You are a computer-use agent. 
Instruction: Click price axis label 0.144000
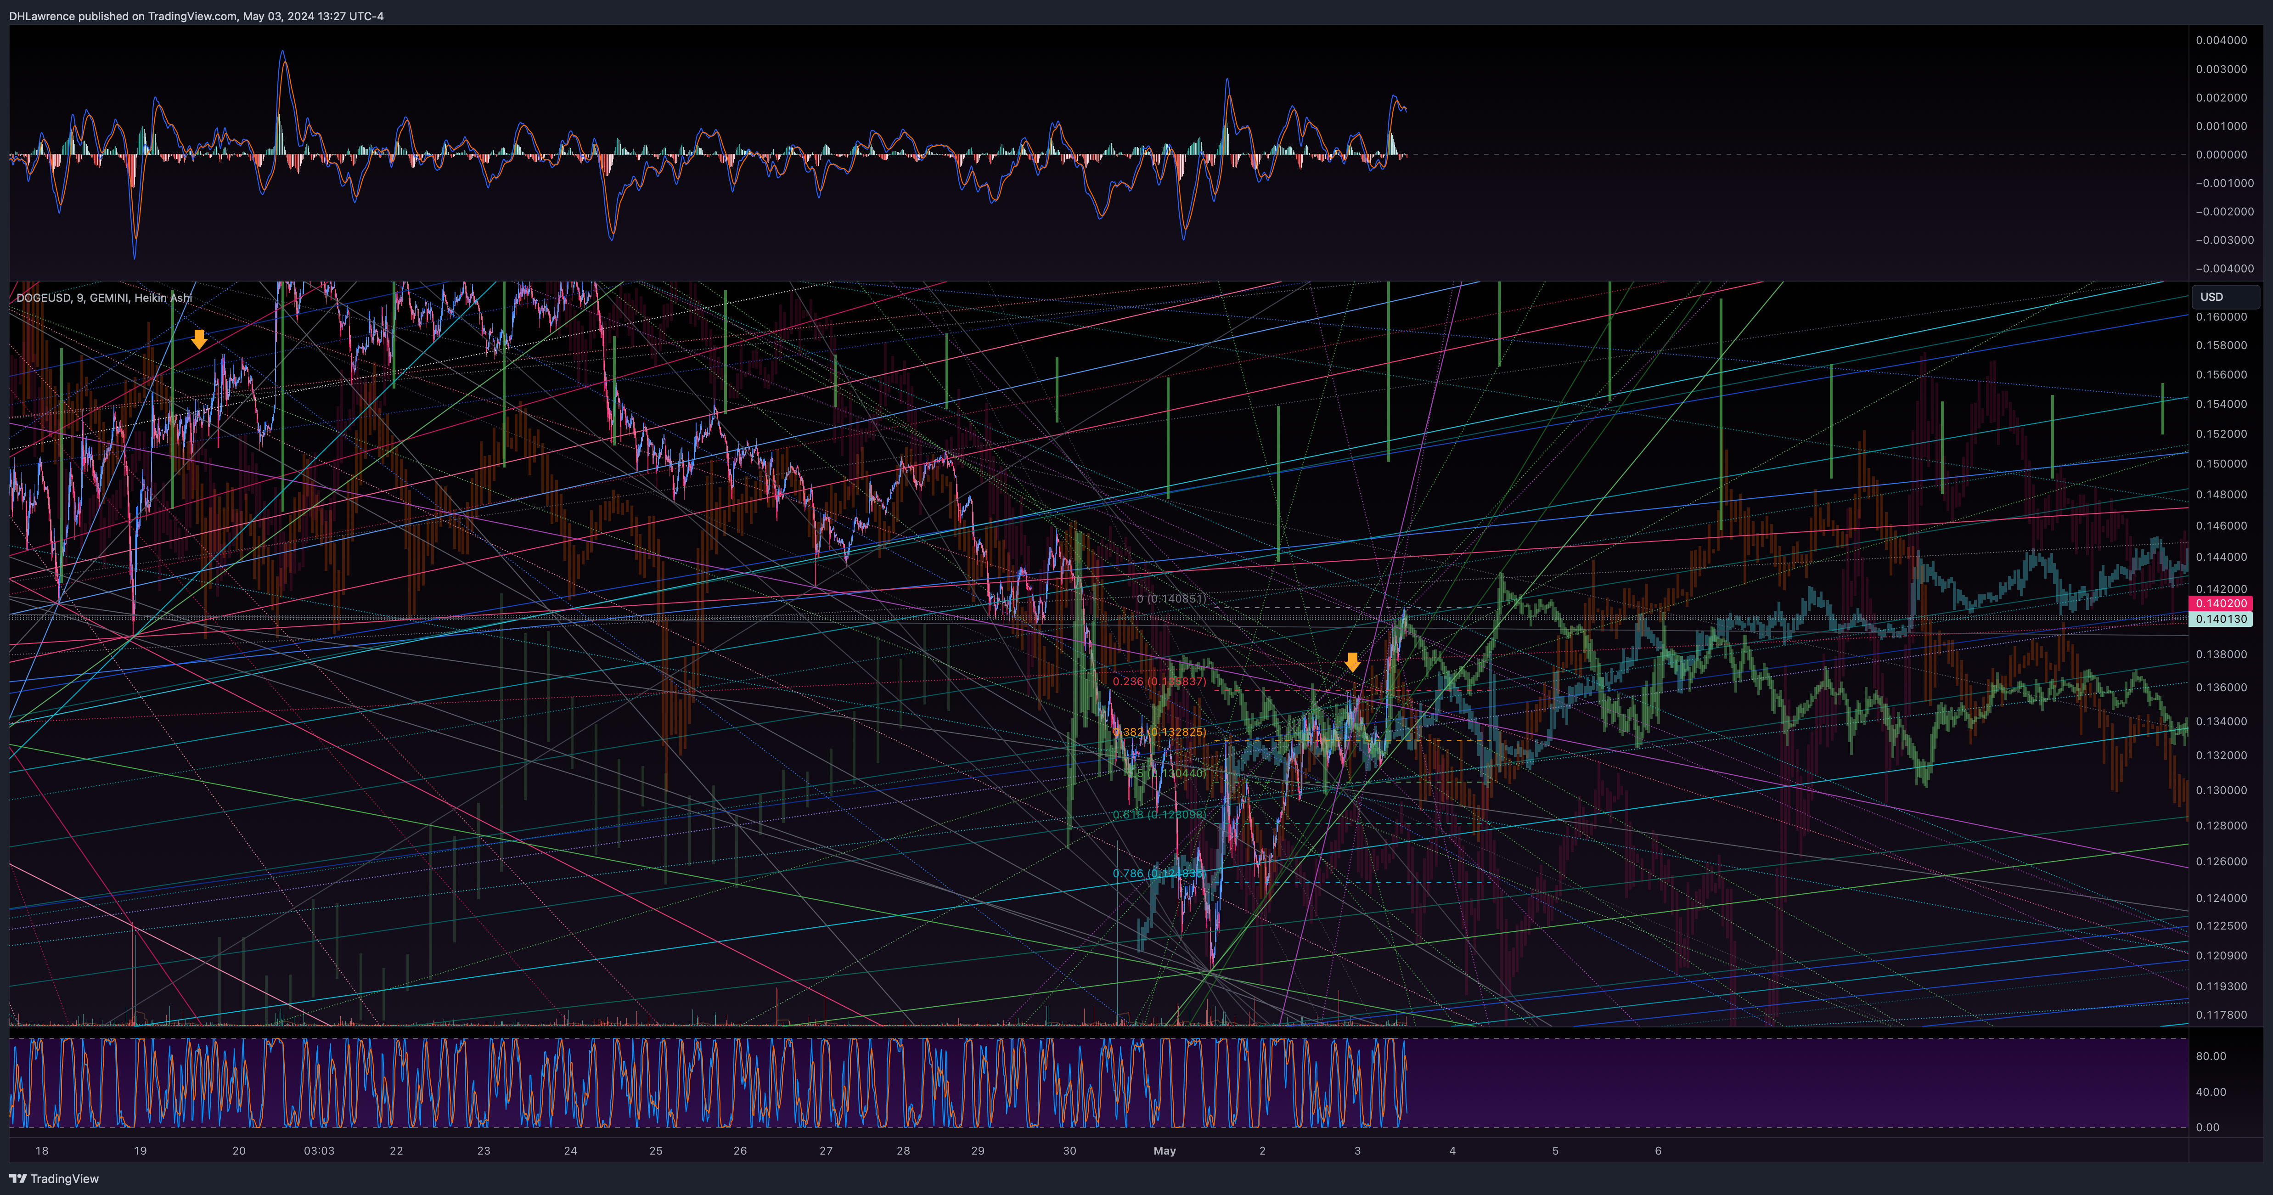pos(2222,557)
